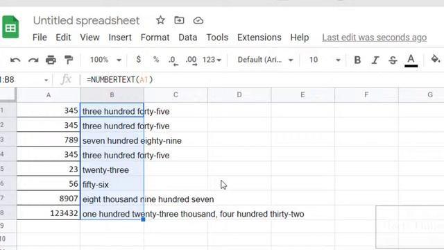Screen dimensions: 444x250
Task: Open the 123 number format dropdown
Action: (212, 60)
